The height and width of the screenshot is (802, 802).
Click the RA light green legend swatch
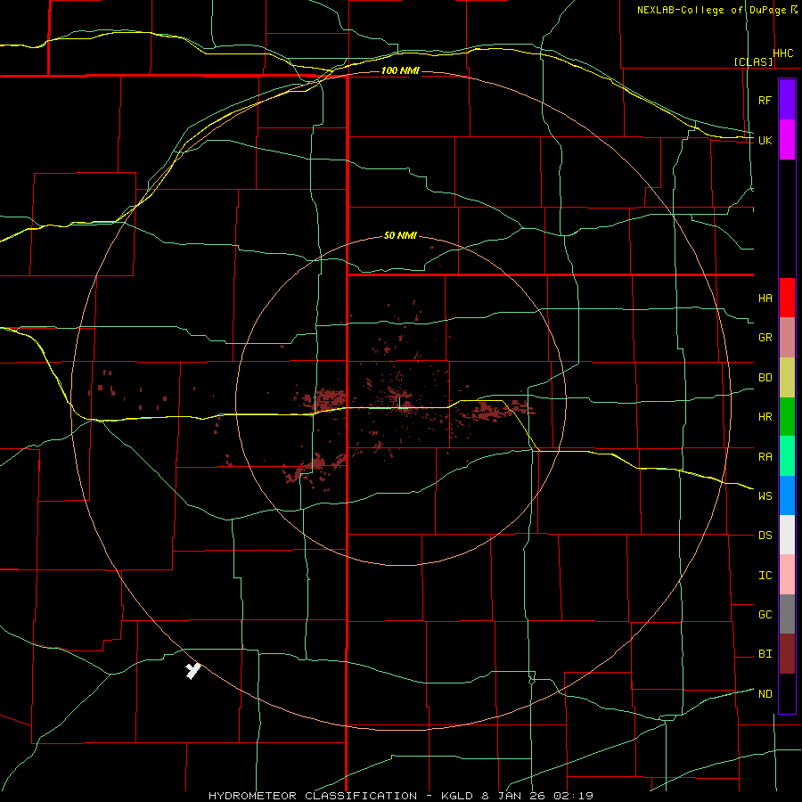tap(787, 456)
